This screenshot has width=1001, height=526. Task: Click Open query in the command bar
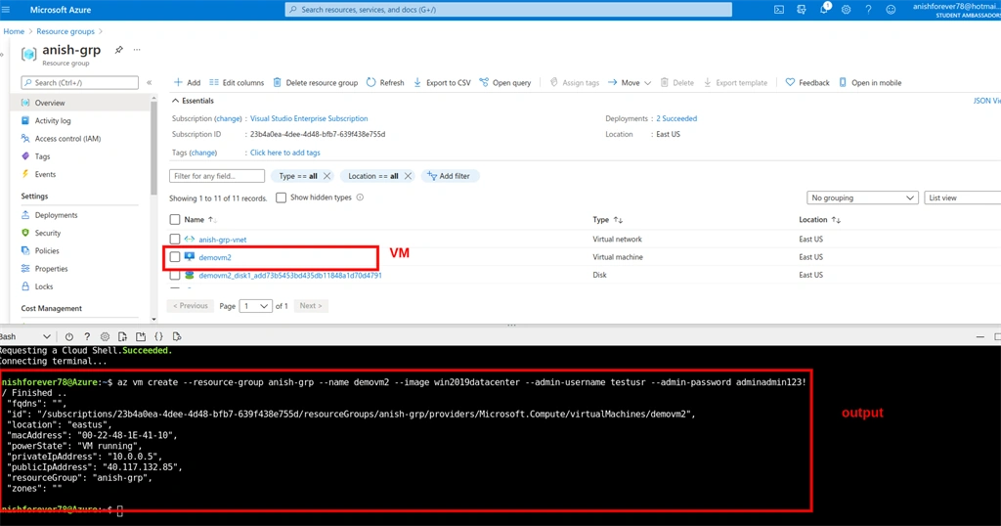[x=505, y=82]
